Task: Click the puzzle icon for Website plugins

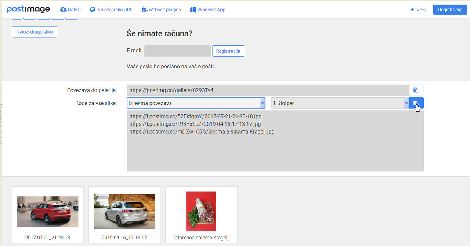Action: pyautogui.click(x=144, y=10)
